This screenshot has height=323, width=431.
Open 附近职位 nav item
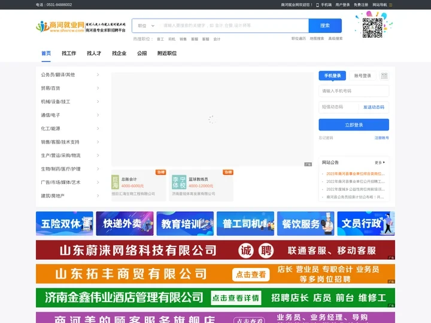[167, 53]
